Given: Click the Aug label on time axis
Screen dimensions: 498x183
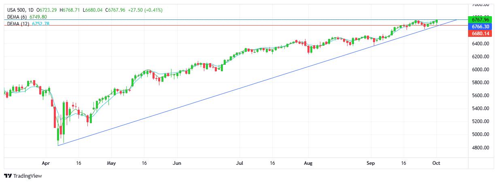Looking at the screenshot, I should coord(308,163).
